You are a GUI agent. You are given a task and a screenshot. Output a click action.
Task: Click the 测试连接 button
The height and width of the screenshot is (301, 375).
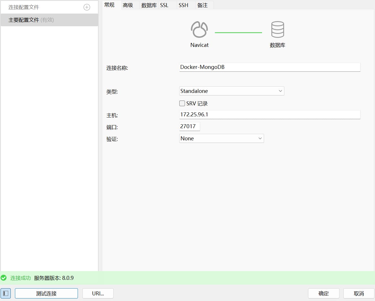point(46,293)
